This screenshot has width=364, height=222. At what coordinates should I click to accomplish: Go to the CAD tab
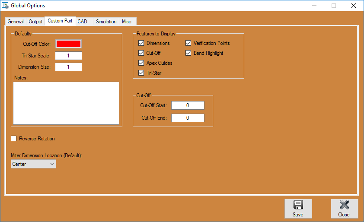click(84, 22)
